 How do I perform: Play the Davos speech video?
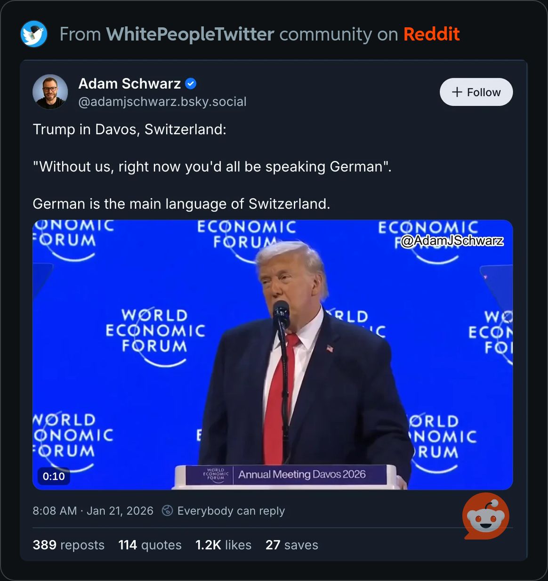tap(273, 355)
